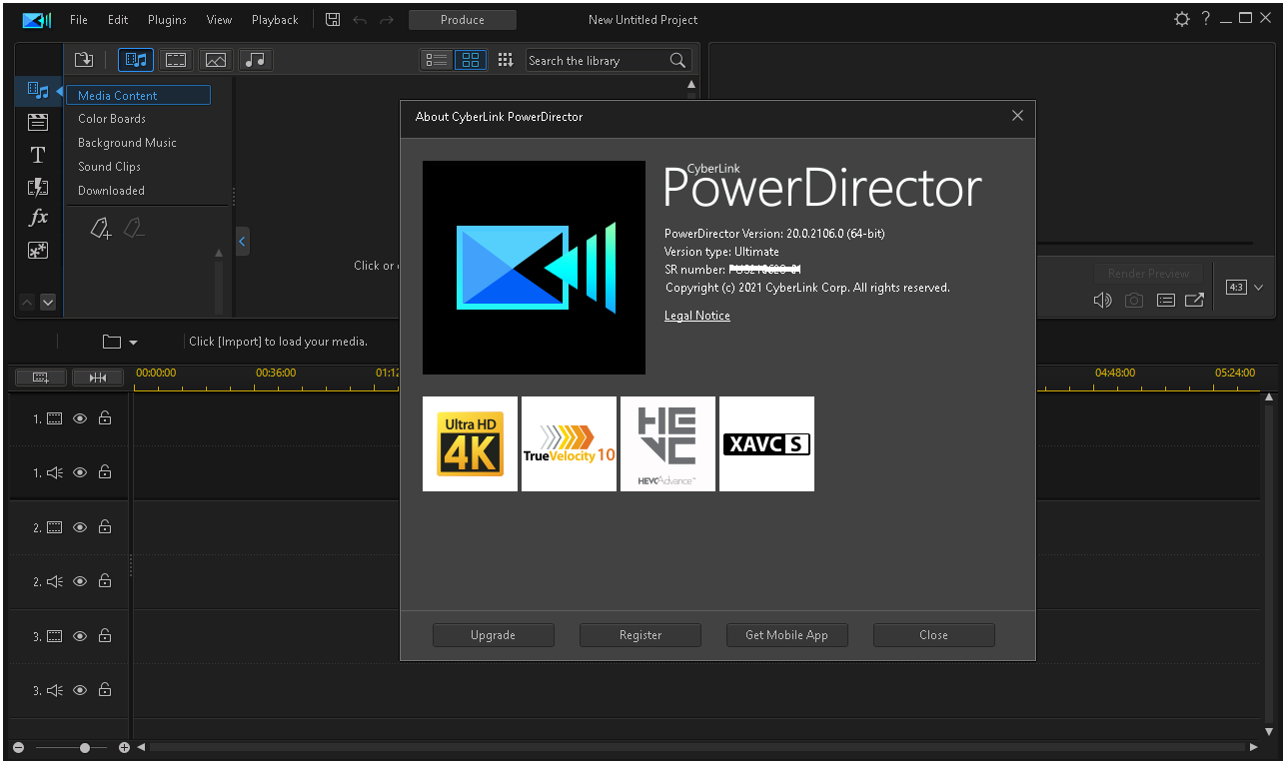Screen dimensions: 1283x763
Task: Click the timeline zoom slider handle
Action: (85, 747)
